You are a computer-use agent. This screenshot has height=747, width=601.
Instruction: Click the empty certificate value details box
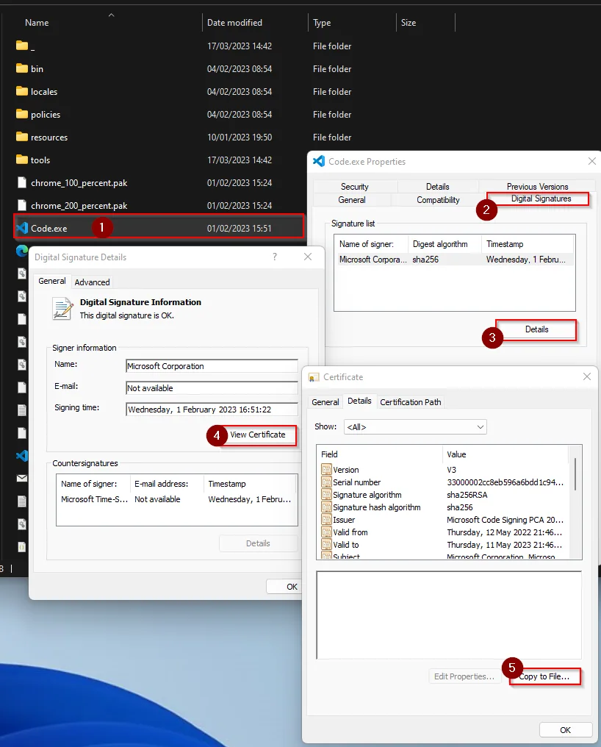449,615
